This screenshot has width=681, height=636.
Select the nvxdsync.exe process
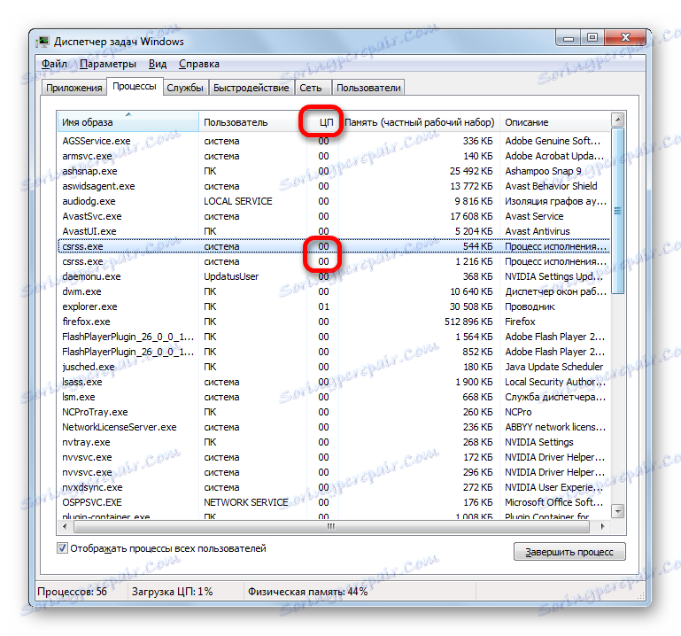(x=334, y=487)
